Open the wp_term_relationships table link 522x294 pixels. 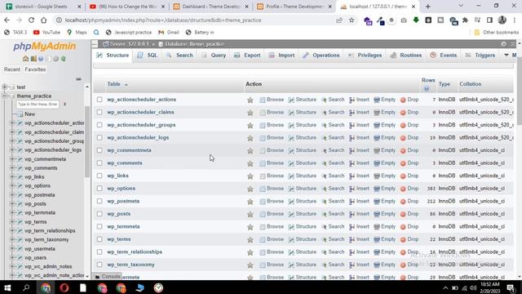[x=135, y=252]
